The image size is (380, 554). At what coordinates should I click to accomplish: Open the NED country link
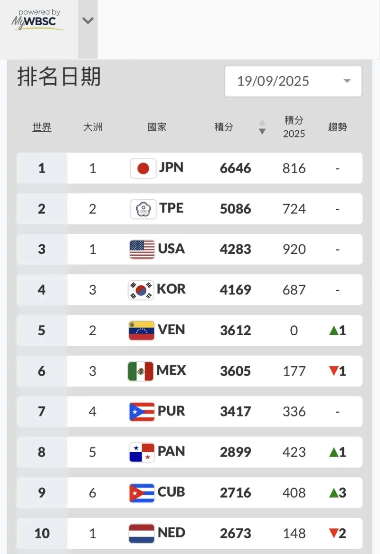click(x=171, y=533)
